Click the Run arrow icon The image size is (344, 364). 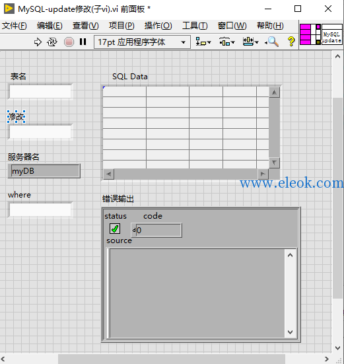tap(38, 42)
